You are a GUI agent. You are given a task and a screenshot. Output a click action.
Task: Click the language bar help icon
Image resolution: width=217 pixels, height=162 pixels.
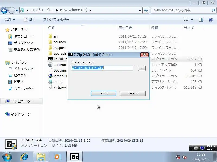coord(202,148)
